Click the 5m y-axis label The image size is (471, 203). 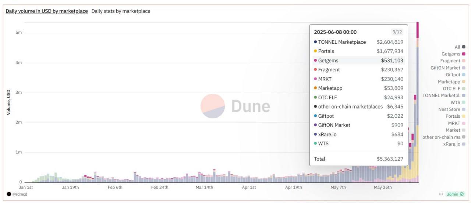pyautogui.click(x=19, y=32)
